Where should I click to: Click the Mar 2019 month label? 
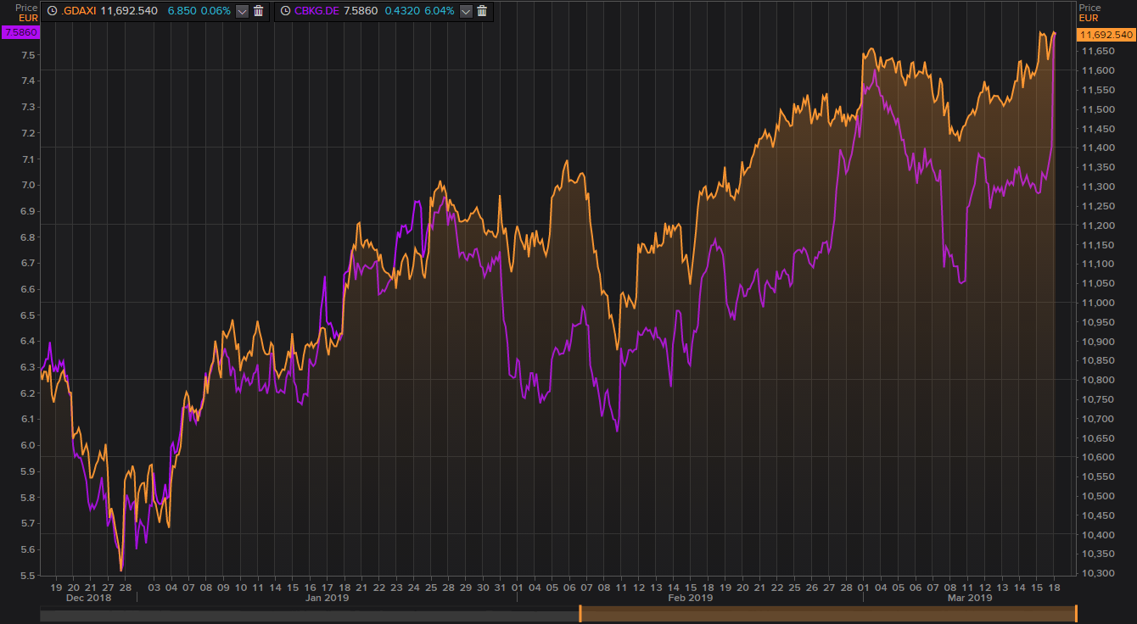click(x=970, y=598)
